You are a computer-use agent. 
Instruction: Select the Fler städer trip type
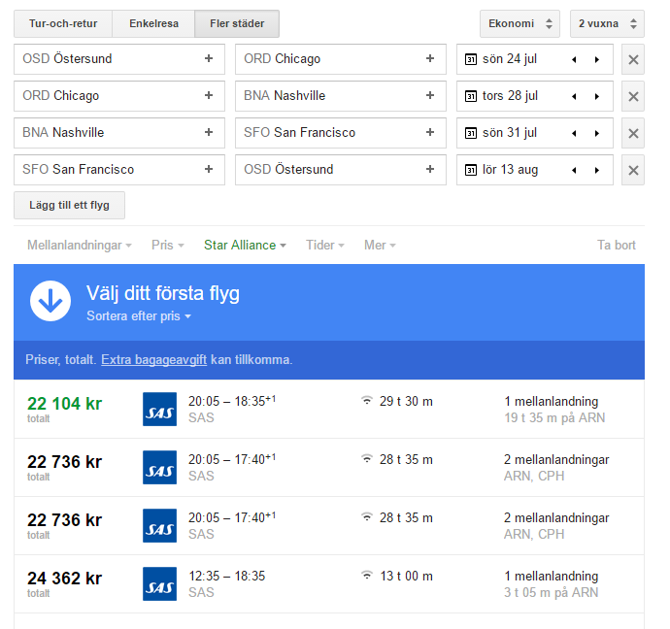pos(237,24)
